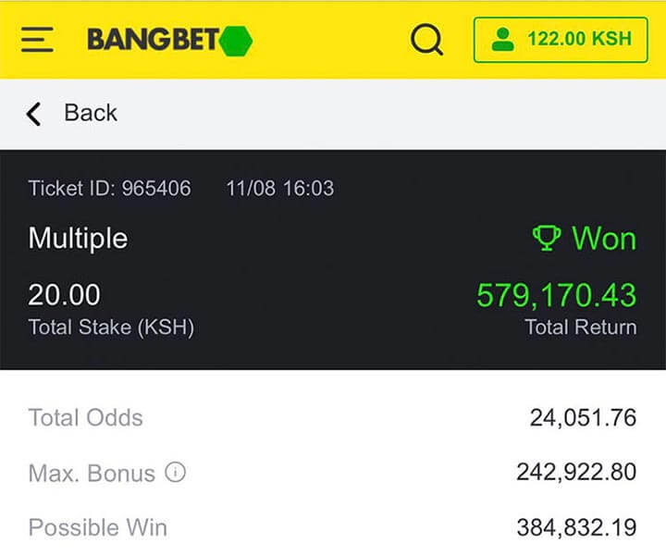The height and width of the screenshot is (555, 666).
Task: Click the green user profile icon
Action: click(x=502, y=39)
